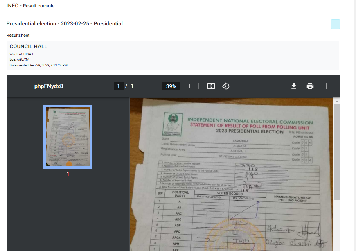Click the 'Date created: Feb 28, 2023' text

tap(38, 65)
